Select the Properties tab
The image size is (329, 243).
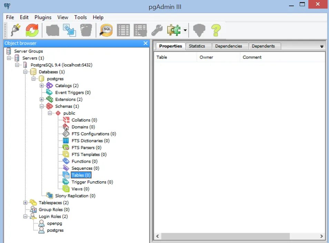click(170, 46)
